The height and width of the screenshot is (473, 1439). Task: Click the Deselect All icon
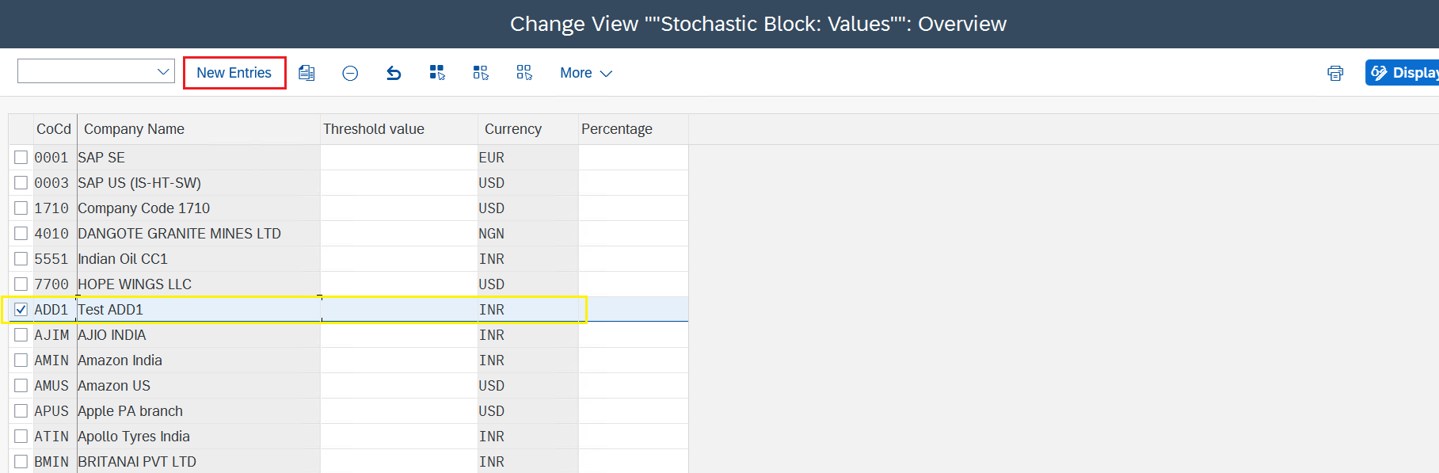click(x=524, y=73)
